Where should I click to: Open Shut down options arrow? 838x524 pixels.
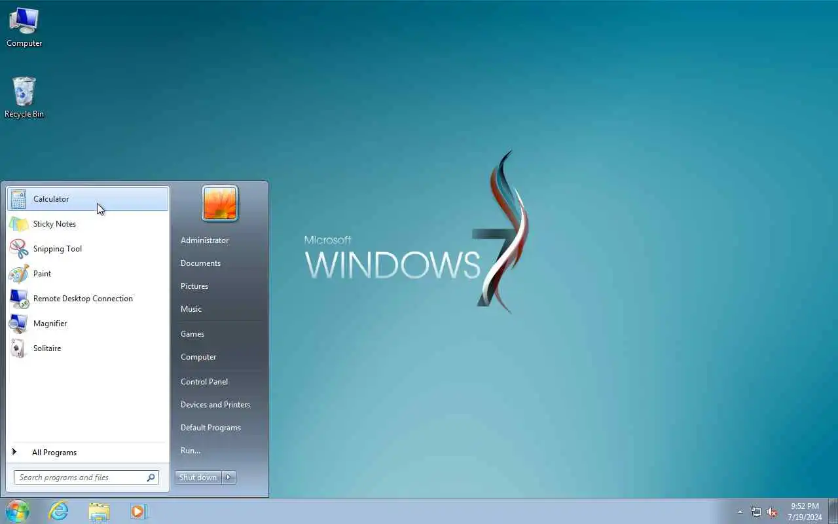tap(229, 477)
